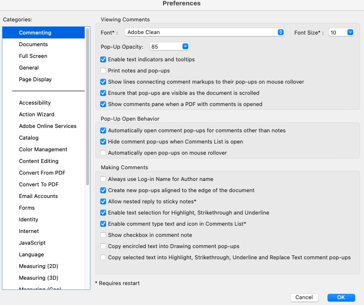Select Documents in the Categories list
The width and height of the screenshot is (364, 305).
[33, 44]
